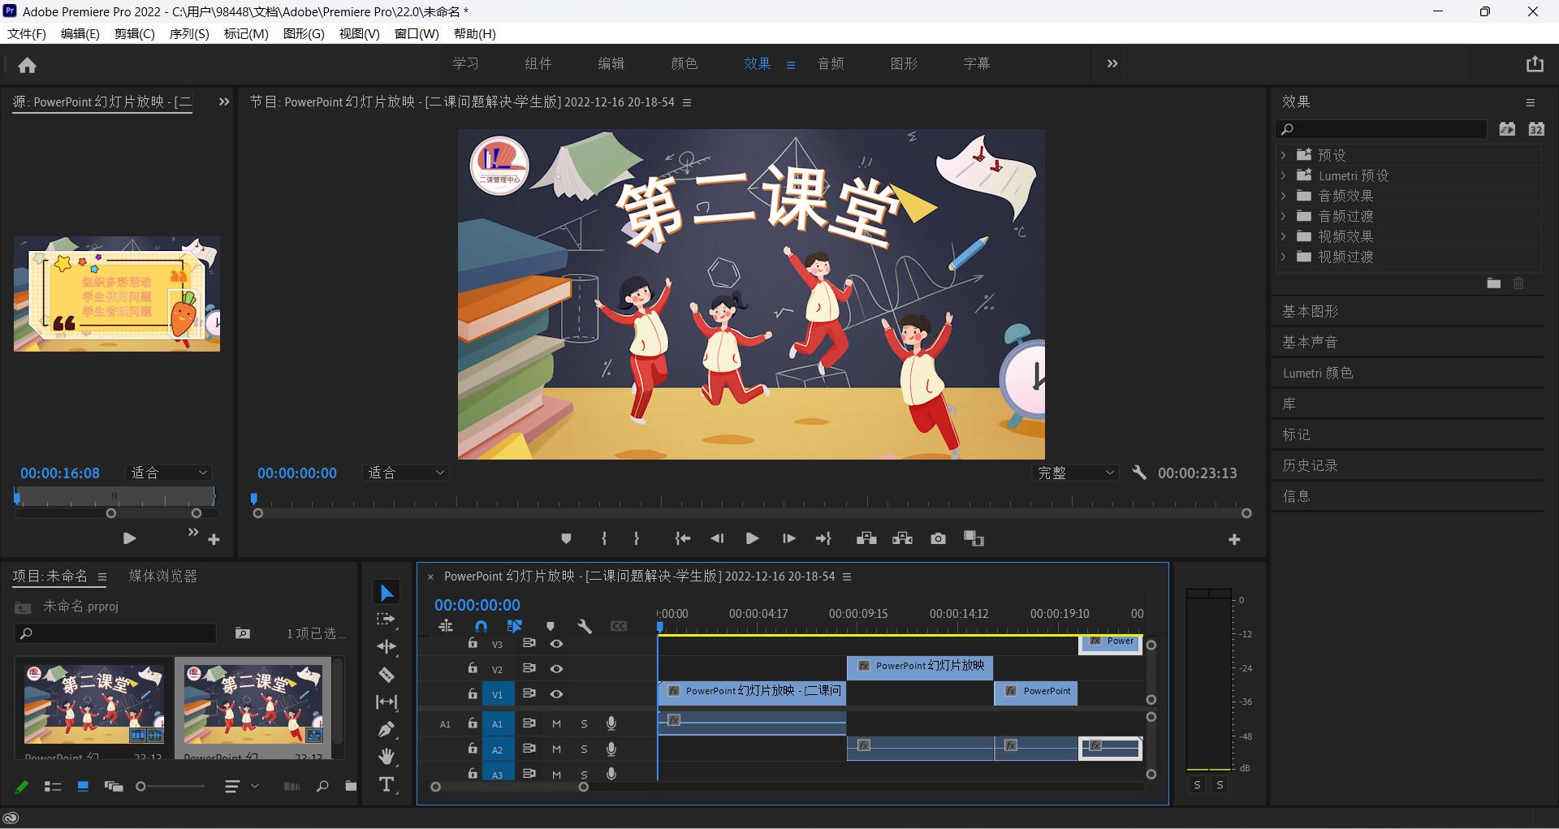This screenshot has width=1559, height=829.
Task: Click the Extract button
Action: pos(902,538)
